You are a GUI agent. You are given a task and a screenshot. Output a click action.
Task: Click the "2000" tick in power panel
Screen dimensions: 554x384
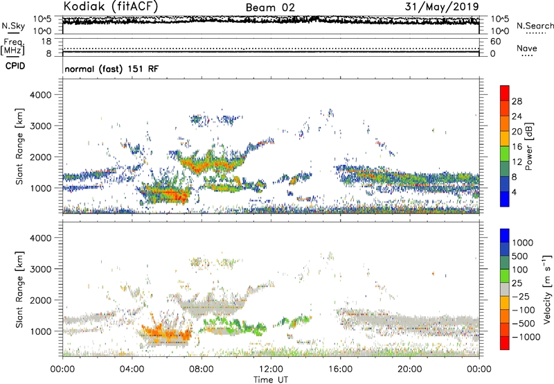click(x=40, y=157)
